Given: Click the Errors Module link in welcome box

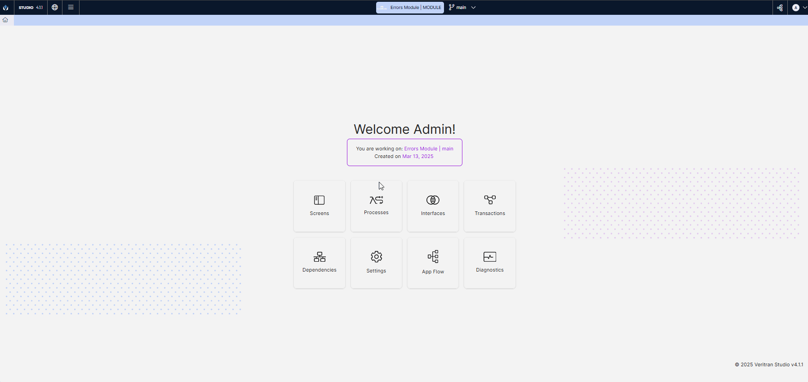Looking at the screenshot, I should point(420,149).
